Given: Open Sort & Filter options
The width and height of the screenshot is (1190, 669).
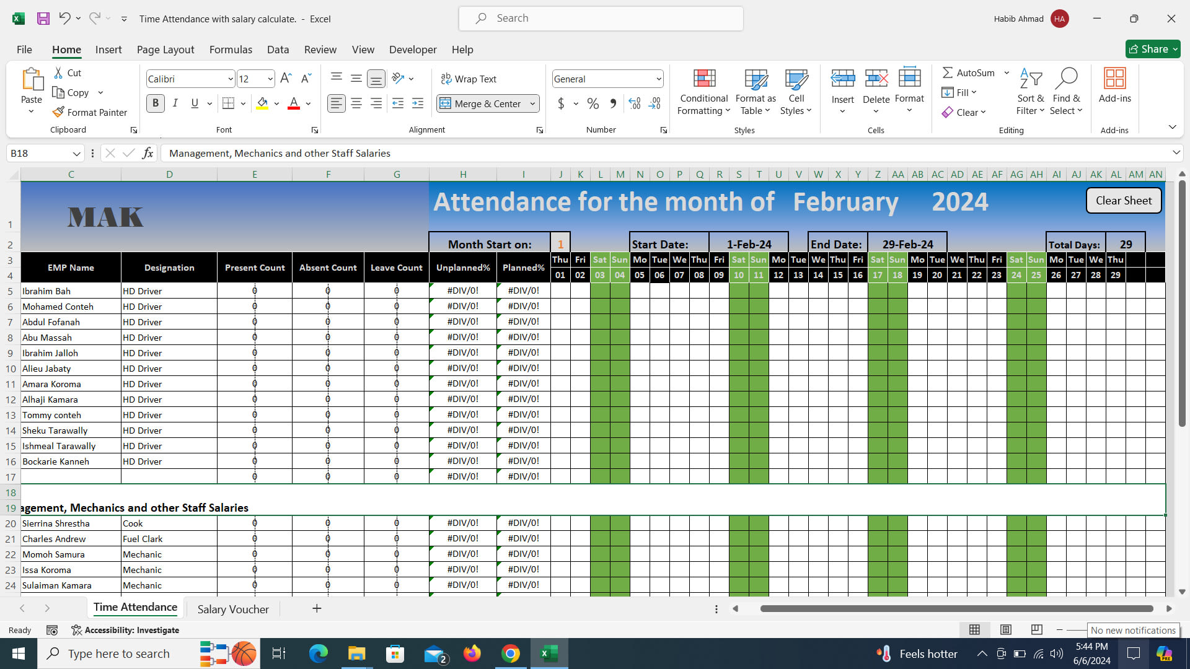Looking at the screenshot, I should click(1030, 92).
